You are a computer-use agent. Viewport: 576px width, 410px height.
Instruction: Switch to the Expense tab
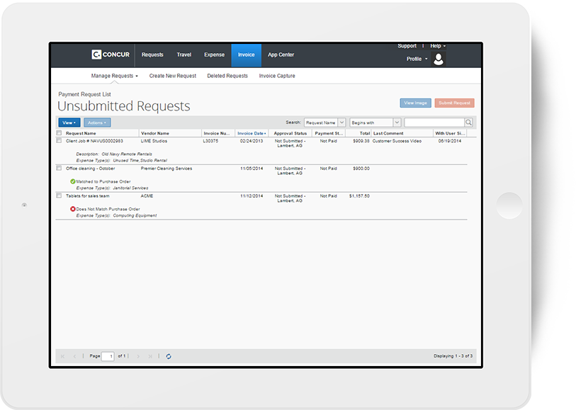(x=214, y=55)
